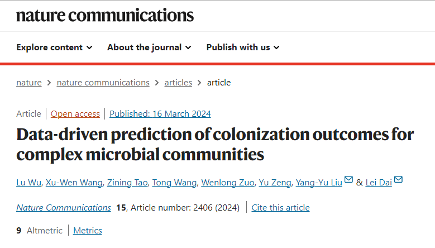Go to the nature breadcrumb link
The height and width of the screenshot is (248, 435).
[29, 83]
